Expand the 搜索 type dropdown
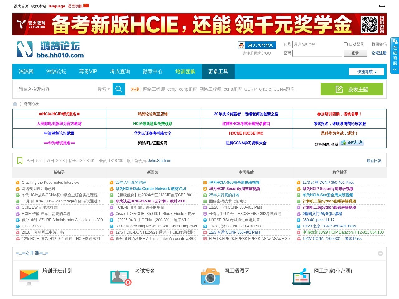The image size is (399, 299). point(103,89)
